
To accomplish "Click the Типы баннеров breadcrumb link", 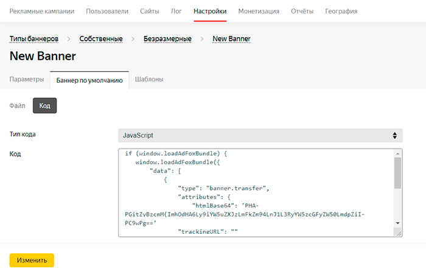I will [34, 38].
